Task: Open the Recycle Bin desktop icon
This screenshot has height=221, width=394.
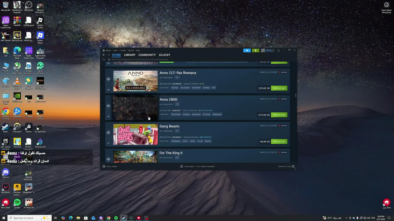Action: click(6, 6)
